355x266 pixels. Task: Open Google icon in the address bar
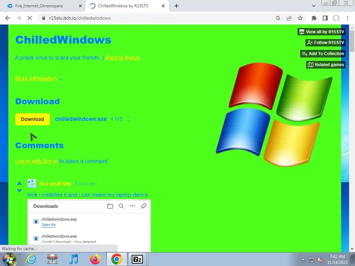pos(278,18)
